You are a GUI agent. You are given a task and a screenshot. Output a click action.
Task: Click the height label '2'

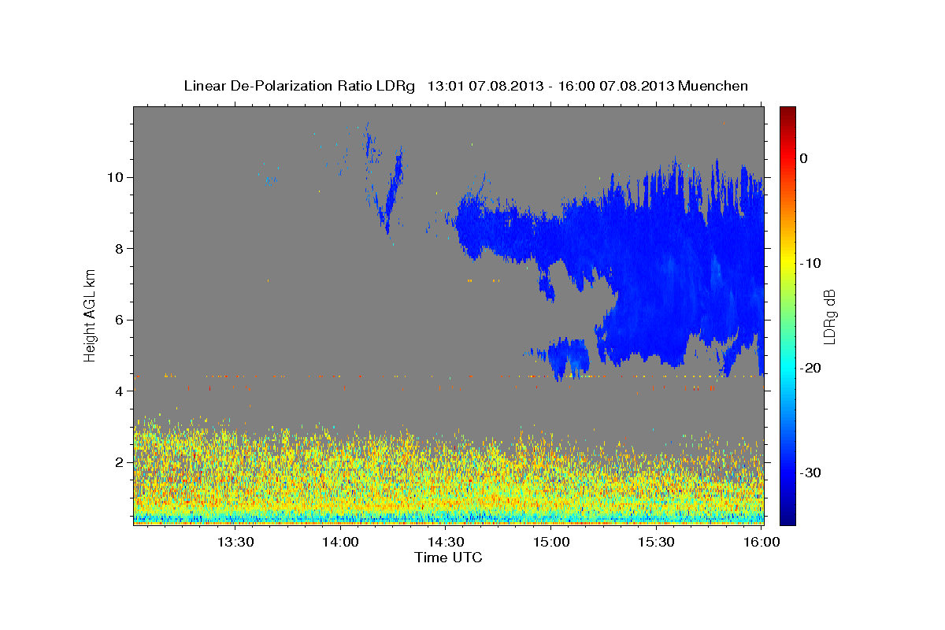[118, 462]
